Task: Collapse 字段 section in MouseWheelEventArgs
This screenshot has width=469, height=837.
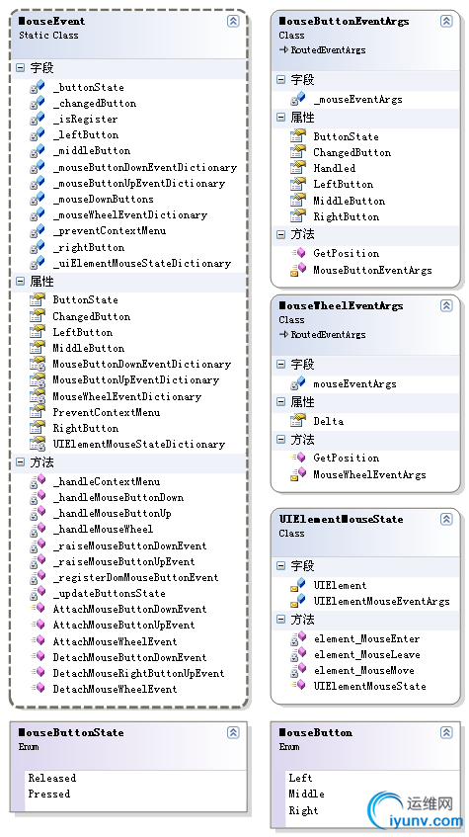Action: (281, 364)
